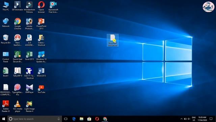This screenshot has width=216, height=122.
Task: Select the This PC desktop icon
Action: pyautogui.click(x=6, y=6)
